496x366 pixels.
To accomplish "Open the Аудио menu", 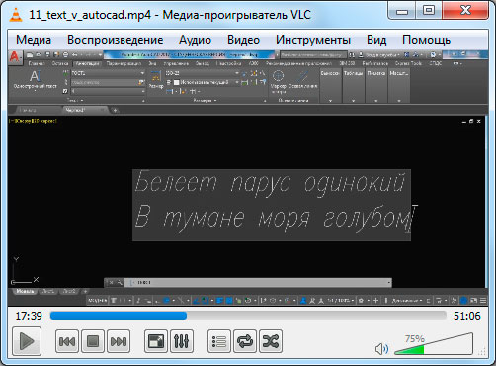I will tap(195, 40).
